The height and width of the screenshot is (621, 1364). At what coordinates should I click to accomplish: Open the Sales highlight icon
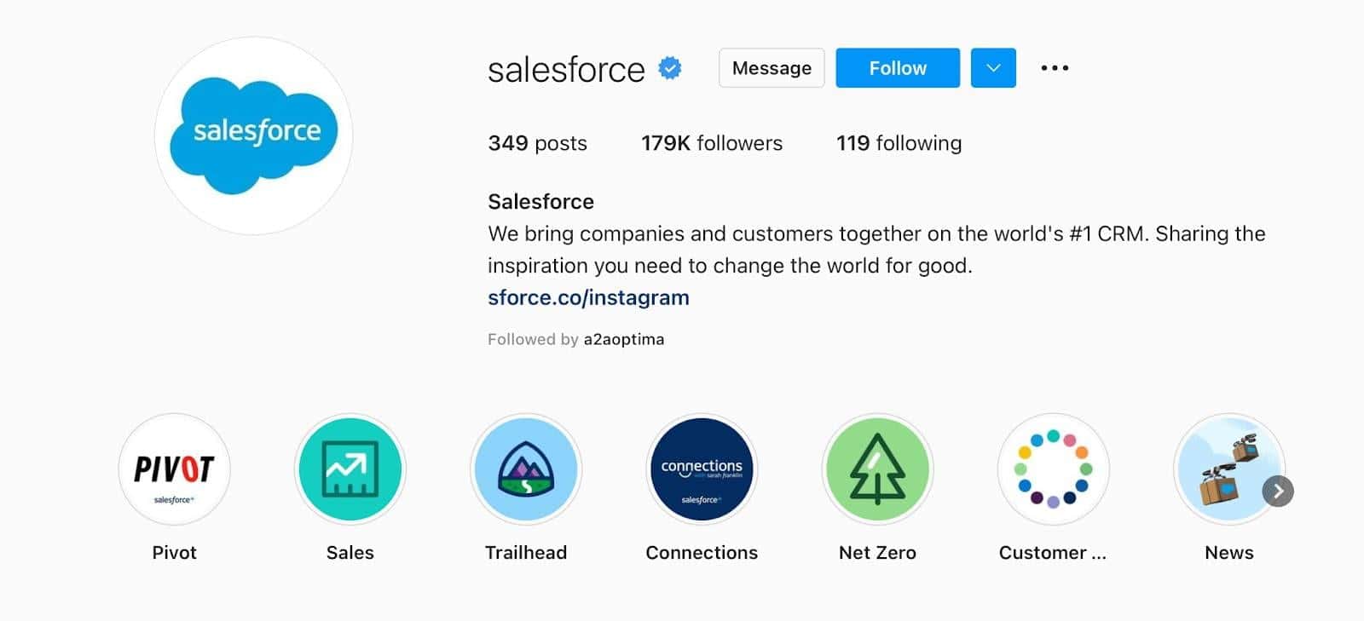(350, 469)
